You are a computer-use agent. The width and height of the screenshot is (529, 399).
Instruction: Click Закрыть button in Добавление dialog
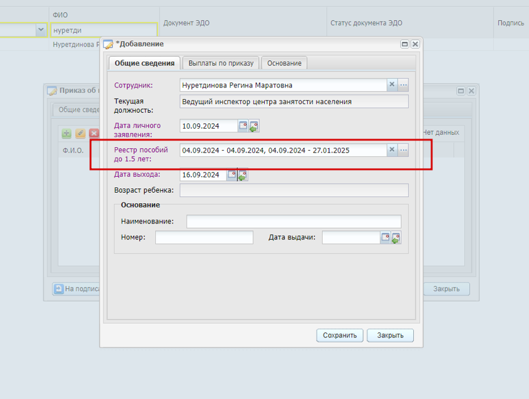(390, 335)
